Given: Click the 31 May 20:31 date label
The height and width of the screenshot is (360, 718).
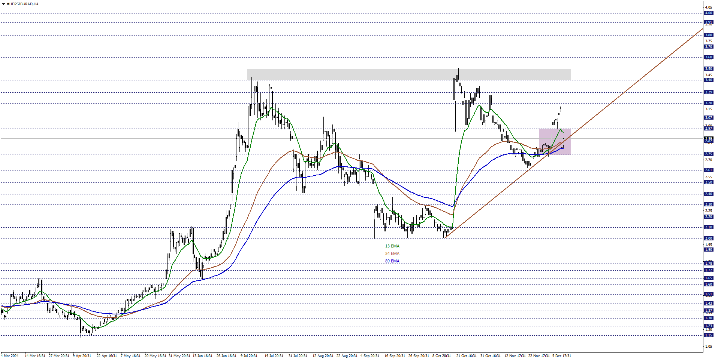Looking at the screenshot, I should click(179, 356).
